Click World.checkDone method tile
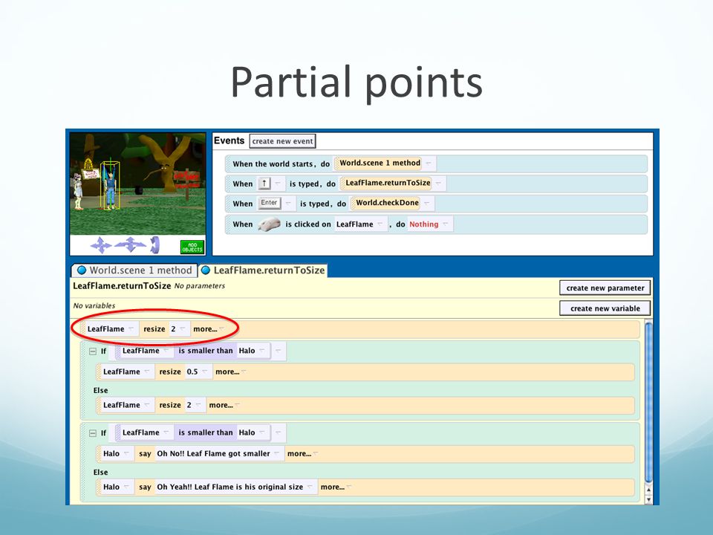 387,203
